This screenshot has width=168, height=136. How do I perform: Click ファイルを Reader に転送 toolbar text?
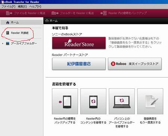[30, 13]
